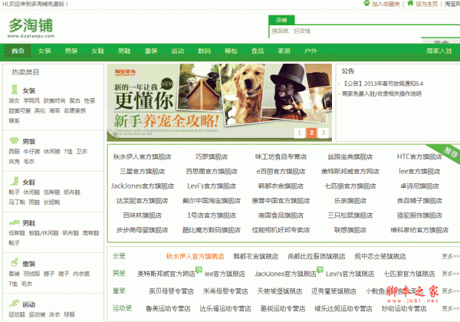This screenshot has height=322, width=460.
Task: Open 七匹狼官方旗舰店 in recommended grid
Action: [350, 186]
